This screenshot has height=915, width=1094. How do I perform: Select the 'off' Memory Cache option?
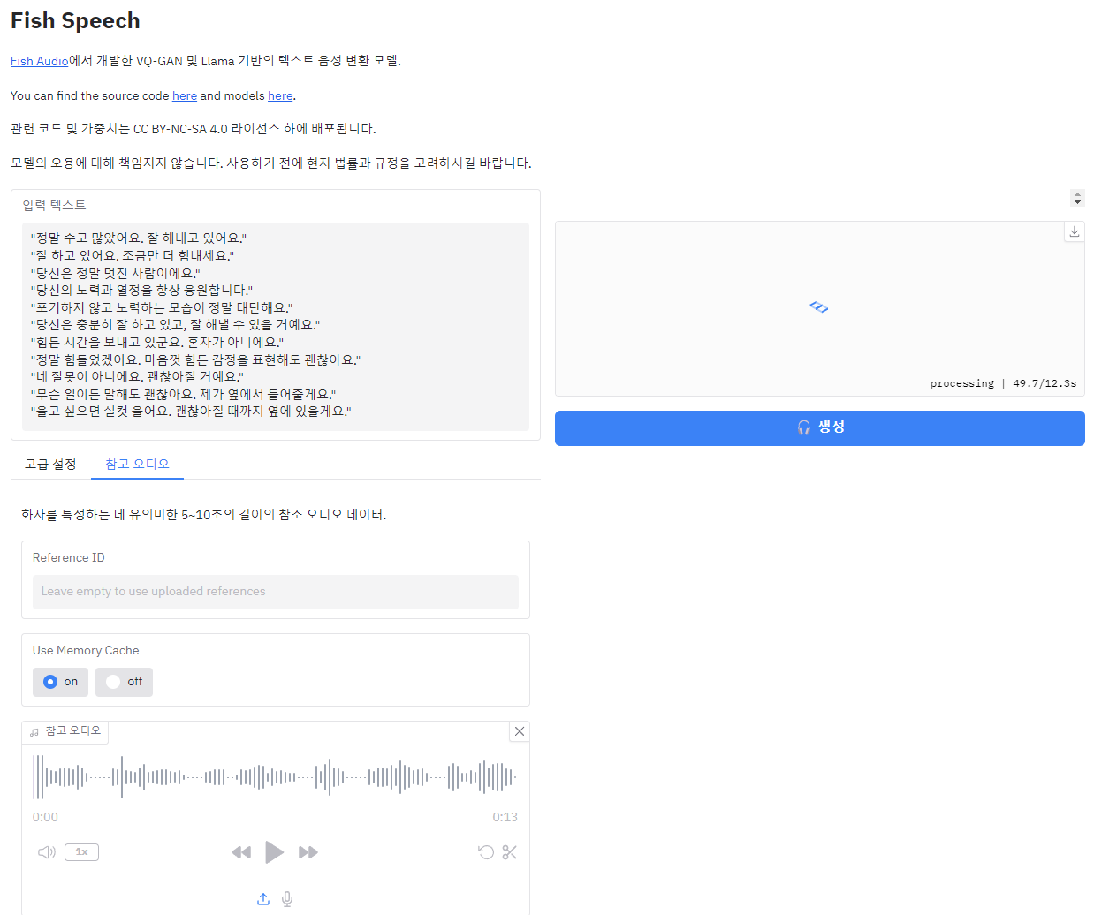[x=124, y=682]
